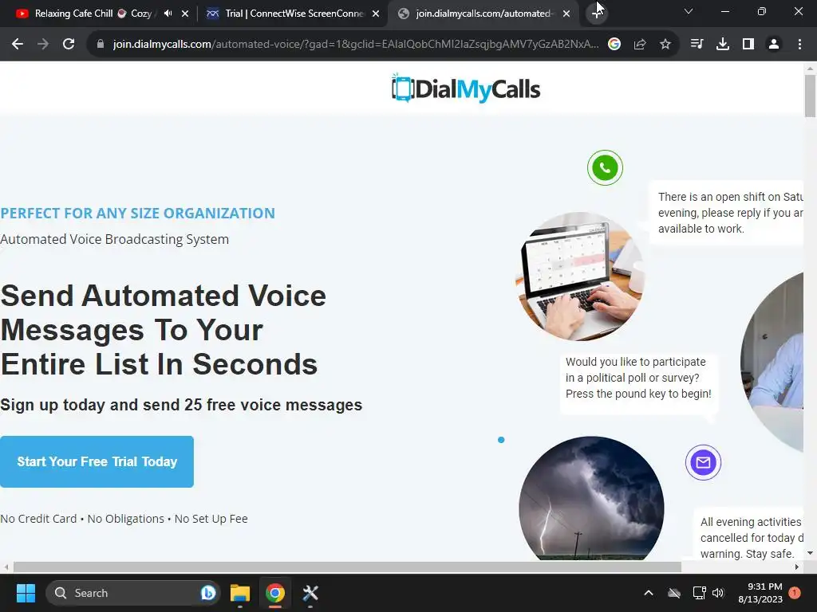Open Google Chrome from the taskbar
This screenshot has width=817, height=612.
(x=275, y=593)
